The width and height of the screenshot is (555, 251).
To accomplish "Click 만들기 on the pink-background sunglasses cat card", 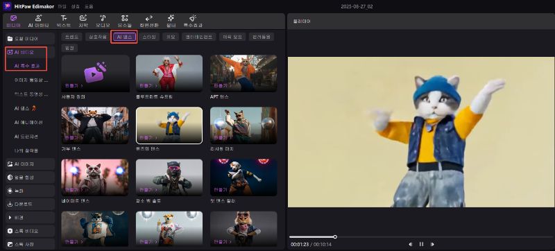I will pos(74,189).
